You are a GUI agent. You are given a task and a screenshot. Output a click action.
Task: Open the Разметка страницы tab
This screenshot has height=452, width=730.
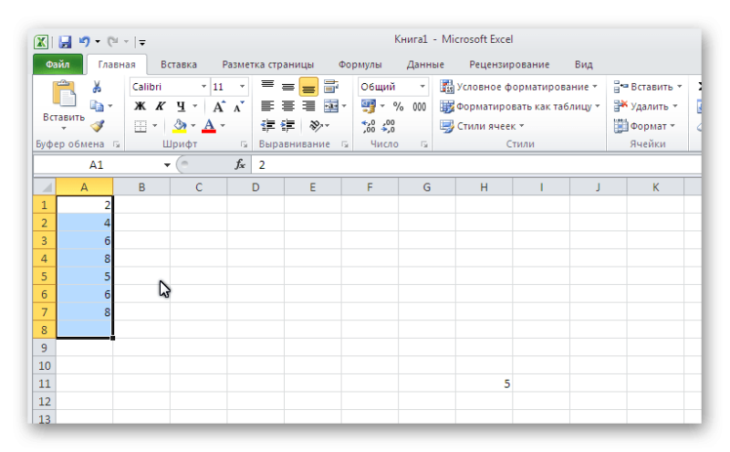click(x=267, y=64)
